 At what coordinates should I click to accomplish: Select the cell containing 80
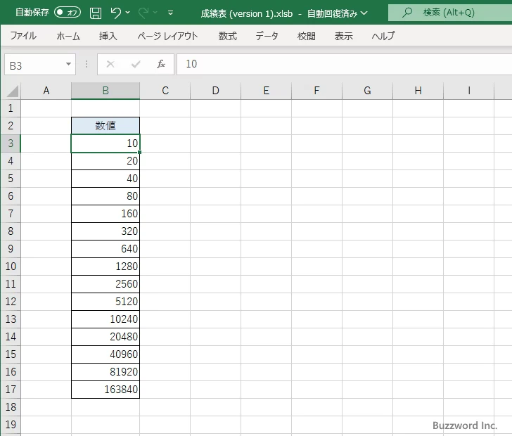coord(105,196)
